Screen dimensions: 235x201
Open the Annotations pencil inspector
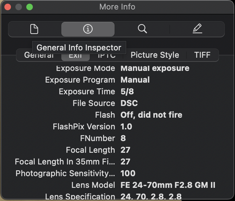tap(197, 29)
